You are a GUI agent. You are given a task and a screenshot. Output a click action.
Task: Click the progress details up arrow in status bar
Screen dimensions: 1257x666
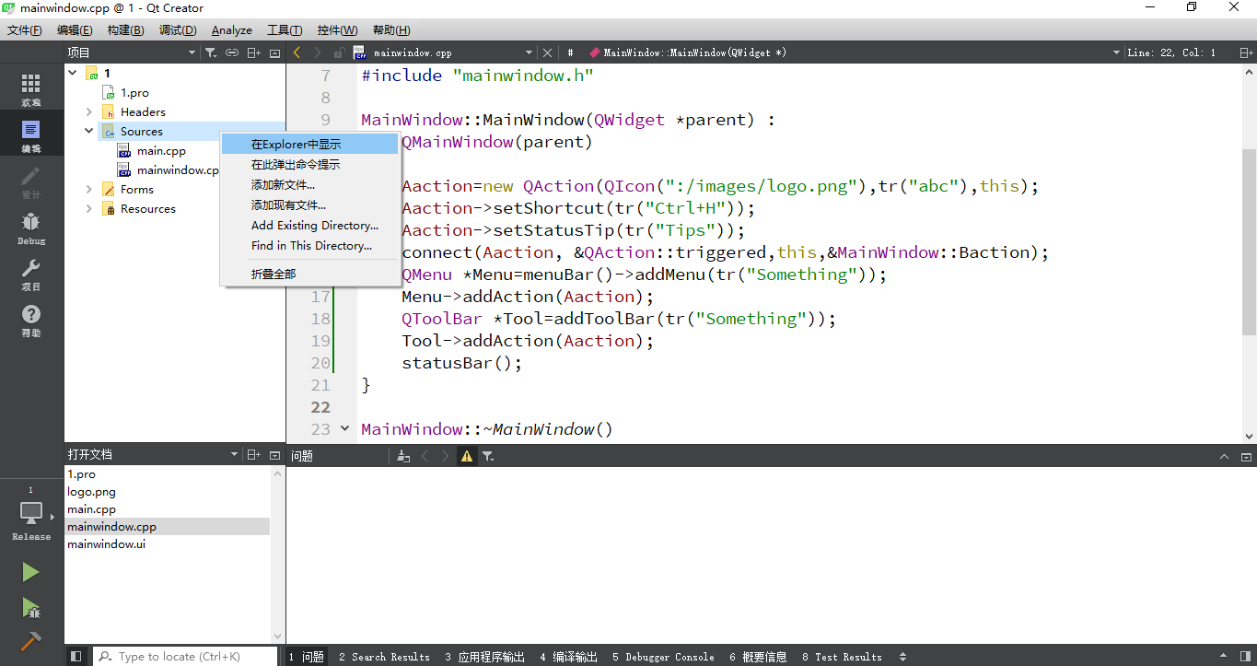pyautogui.click(x=1223, y=656)
